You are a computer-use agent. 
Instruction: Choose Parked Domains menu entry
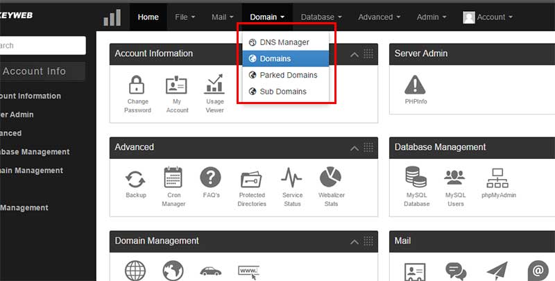coord(286,75)
